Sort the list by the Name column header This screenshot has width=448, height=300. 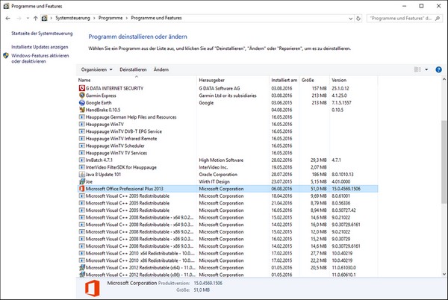tap(137, 80)
